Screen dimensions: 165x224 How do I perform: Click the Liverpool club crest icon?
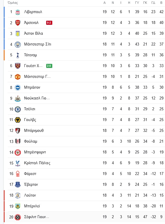coord(18,12)
